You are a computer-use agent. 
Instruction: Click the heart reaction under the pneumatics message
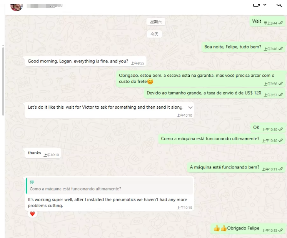pyautogui.click(x=32, y=213)
